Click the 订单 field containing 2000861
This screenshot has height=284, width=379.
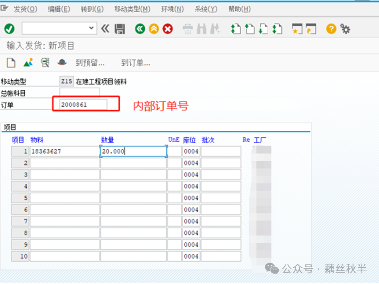pyautogui.click(x=83, y=105)
